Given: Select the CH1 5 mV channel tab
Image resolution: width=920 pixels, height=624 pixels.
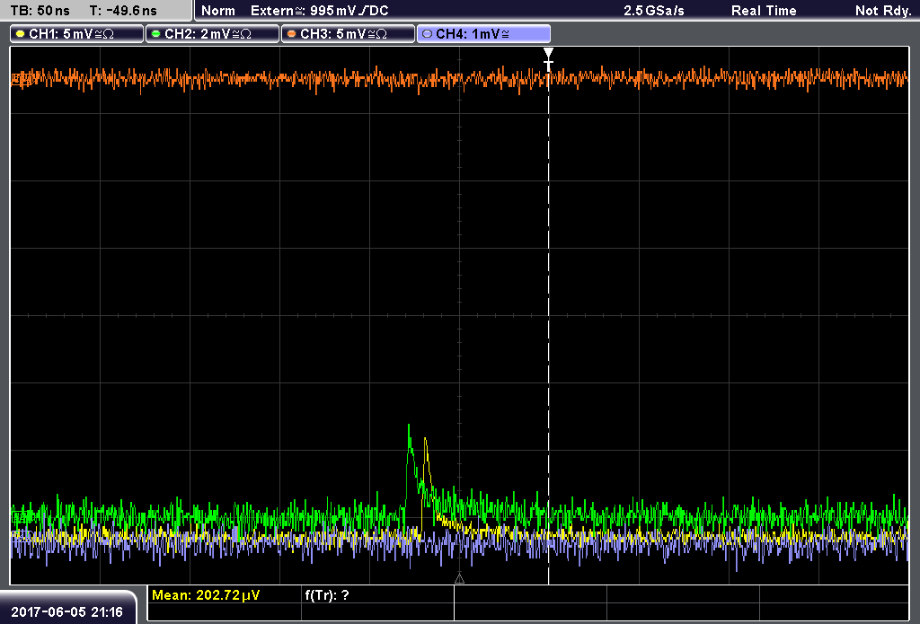Looking at the screenshot, I should pyautogui.click(x=77, y=34).
